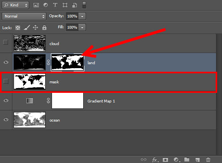
Task: Show the hidden mask layer
Action: point(6,81)
